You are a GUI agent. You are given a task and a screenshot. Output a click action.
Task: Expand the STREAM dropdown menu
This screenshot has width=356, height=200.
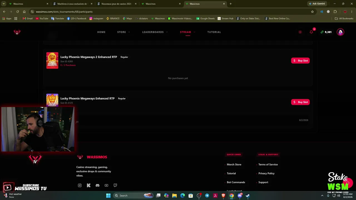pos(187,32)
